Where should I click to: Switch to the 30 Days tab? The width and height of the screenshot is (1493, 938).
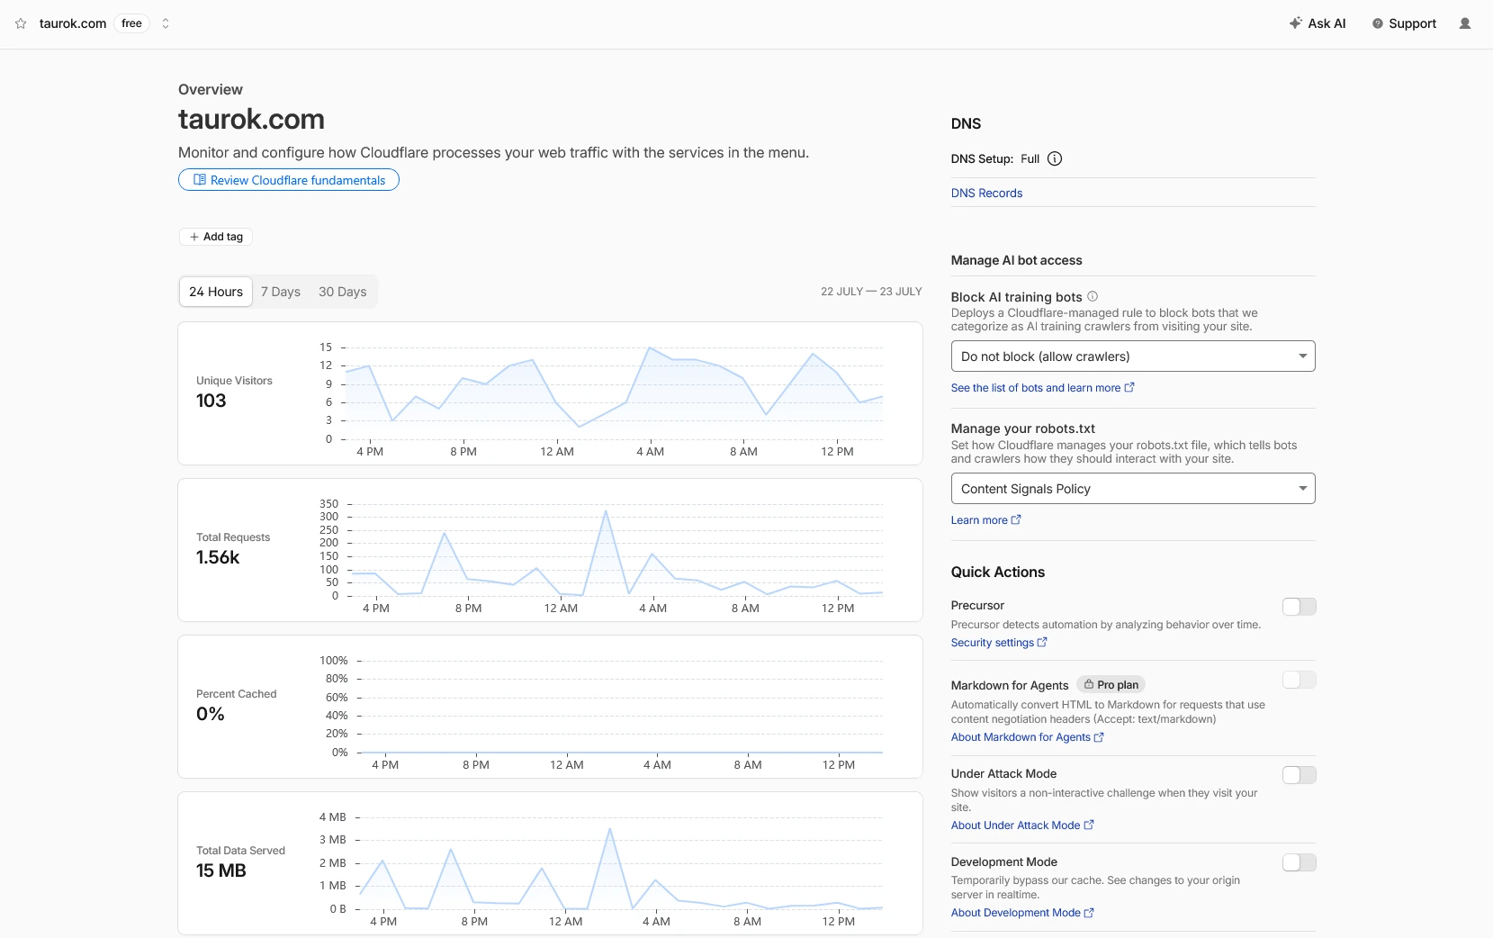pos(343,292)
